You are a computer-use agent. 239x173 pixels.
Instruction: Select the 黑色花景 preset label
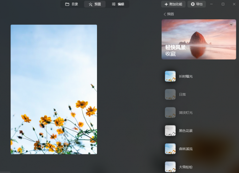click(x=186, y=131)
